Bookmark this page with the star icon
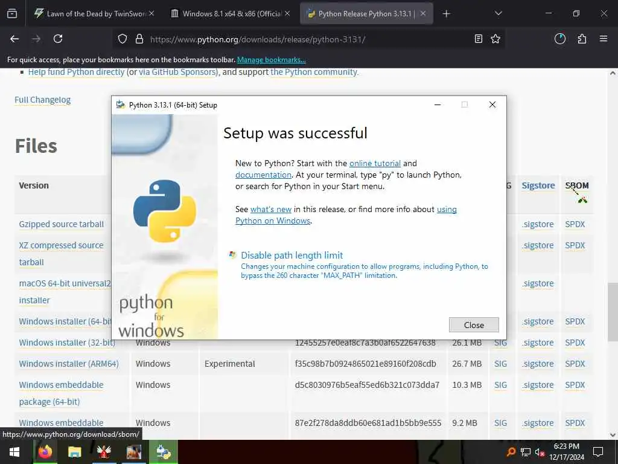Image resolution: width=618 pixels, height=464 pixels. (x=495, y=39)
